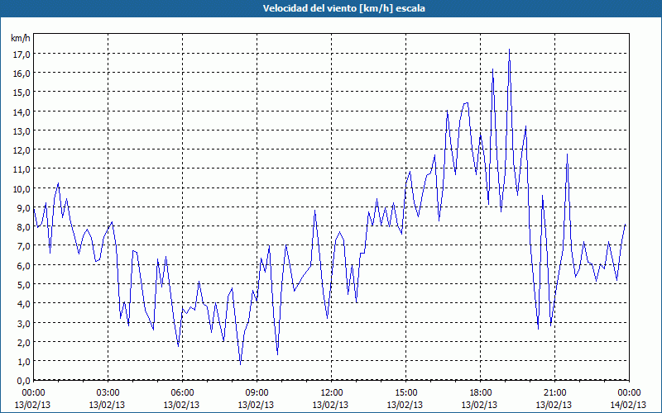Click the 15,0 y-axis label
This screenshot has height=413, width=662.
22,93
